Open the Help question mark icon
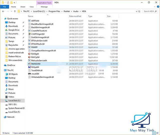 tap(158, 7)
